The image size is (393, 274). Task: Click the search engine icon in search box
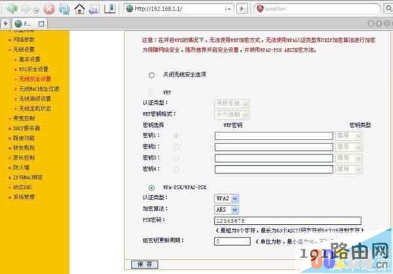pyautogui.click(x=260, y=9)
